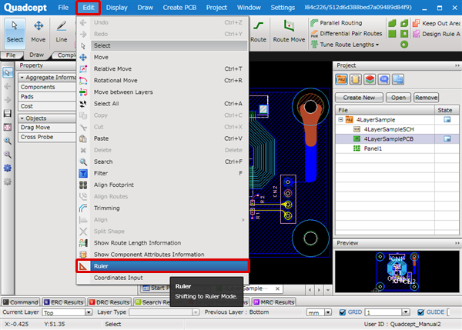Click the Create New button
462x330 pixels.
click(x=359, y=98)
